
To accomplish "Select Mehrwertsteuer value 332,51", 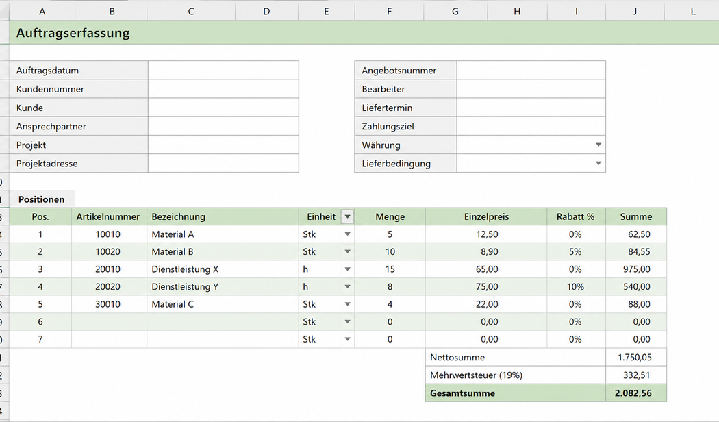I will tap(636, 375).
